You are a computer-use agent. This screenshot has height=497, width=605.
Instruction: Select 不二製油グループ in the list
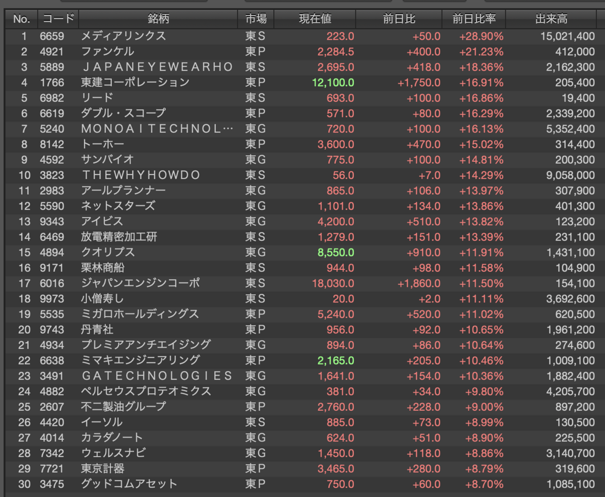[124, 407]
